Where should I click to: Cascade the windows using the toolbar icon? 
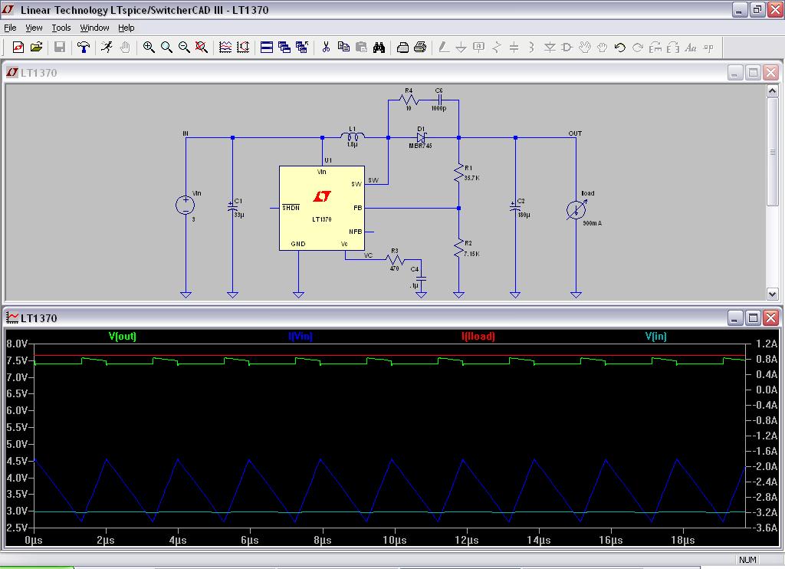(x=284, y=47)
